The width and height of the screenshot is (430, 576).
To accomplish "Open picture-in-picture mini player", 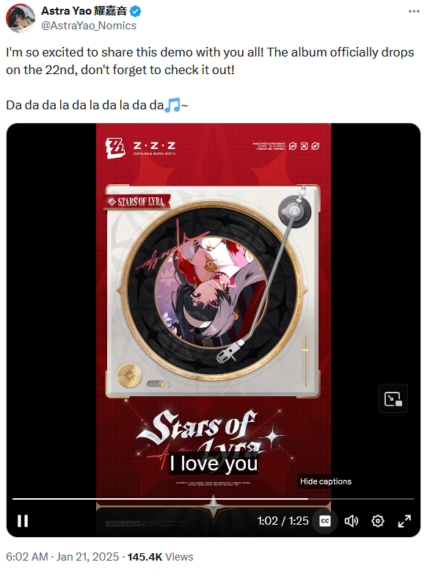I will [393, 398].
